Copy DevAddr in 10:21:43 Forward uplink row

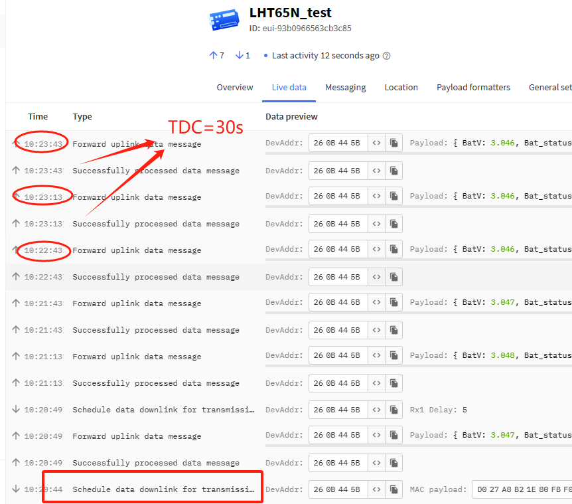coord(394,302)
